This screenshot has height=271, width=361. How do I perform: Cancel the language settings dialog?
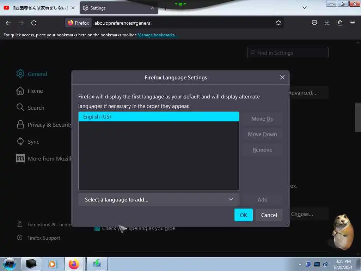[269, 215]
